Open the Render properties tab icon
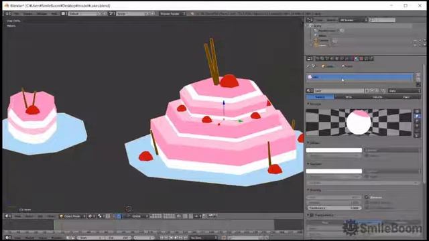Viewport: 429px width, 241px height. tap(317, 58)
